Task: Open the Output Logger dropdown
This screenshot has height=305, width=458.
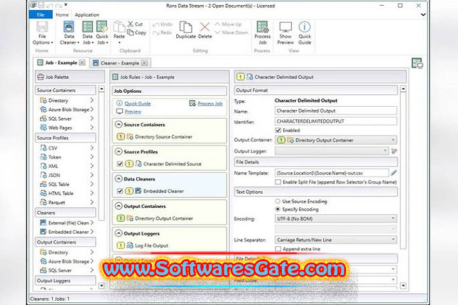Action: (x=331, y=151)
